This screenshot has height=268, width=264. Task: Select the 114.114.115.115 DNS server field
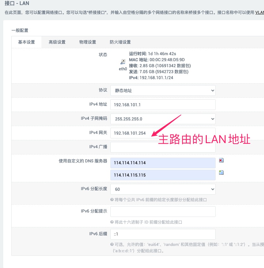(x=163, y=175)
